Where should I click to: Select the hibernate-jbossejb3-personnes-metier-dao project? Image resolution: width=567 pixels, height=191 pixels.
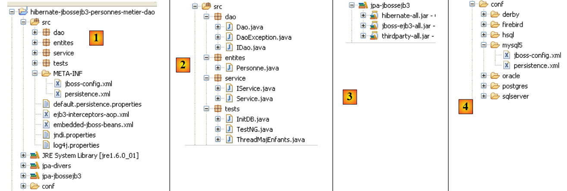pyautogui.click(x=92, y=12)
